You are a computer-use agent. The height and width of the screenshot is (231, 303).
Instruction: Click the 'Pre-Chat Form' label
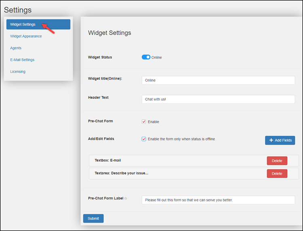(x=101, y=121)
